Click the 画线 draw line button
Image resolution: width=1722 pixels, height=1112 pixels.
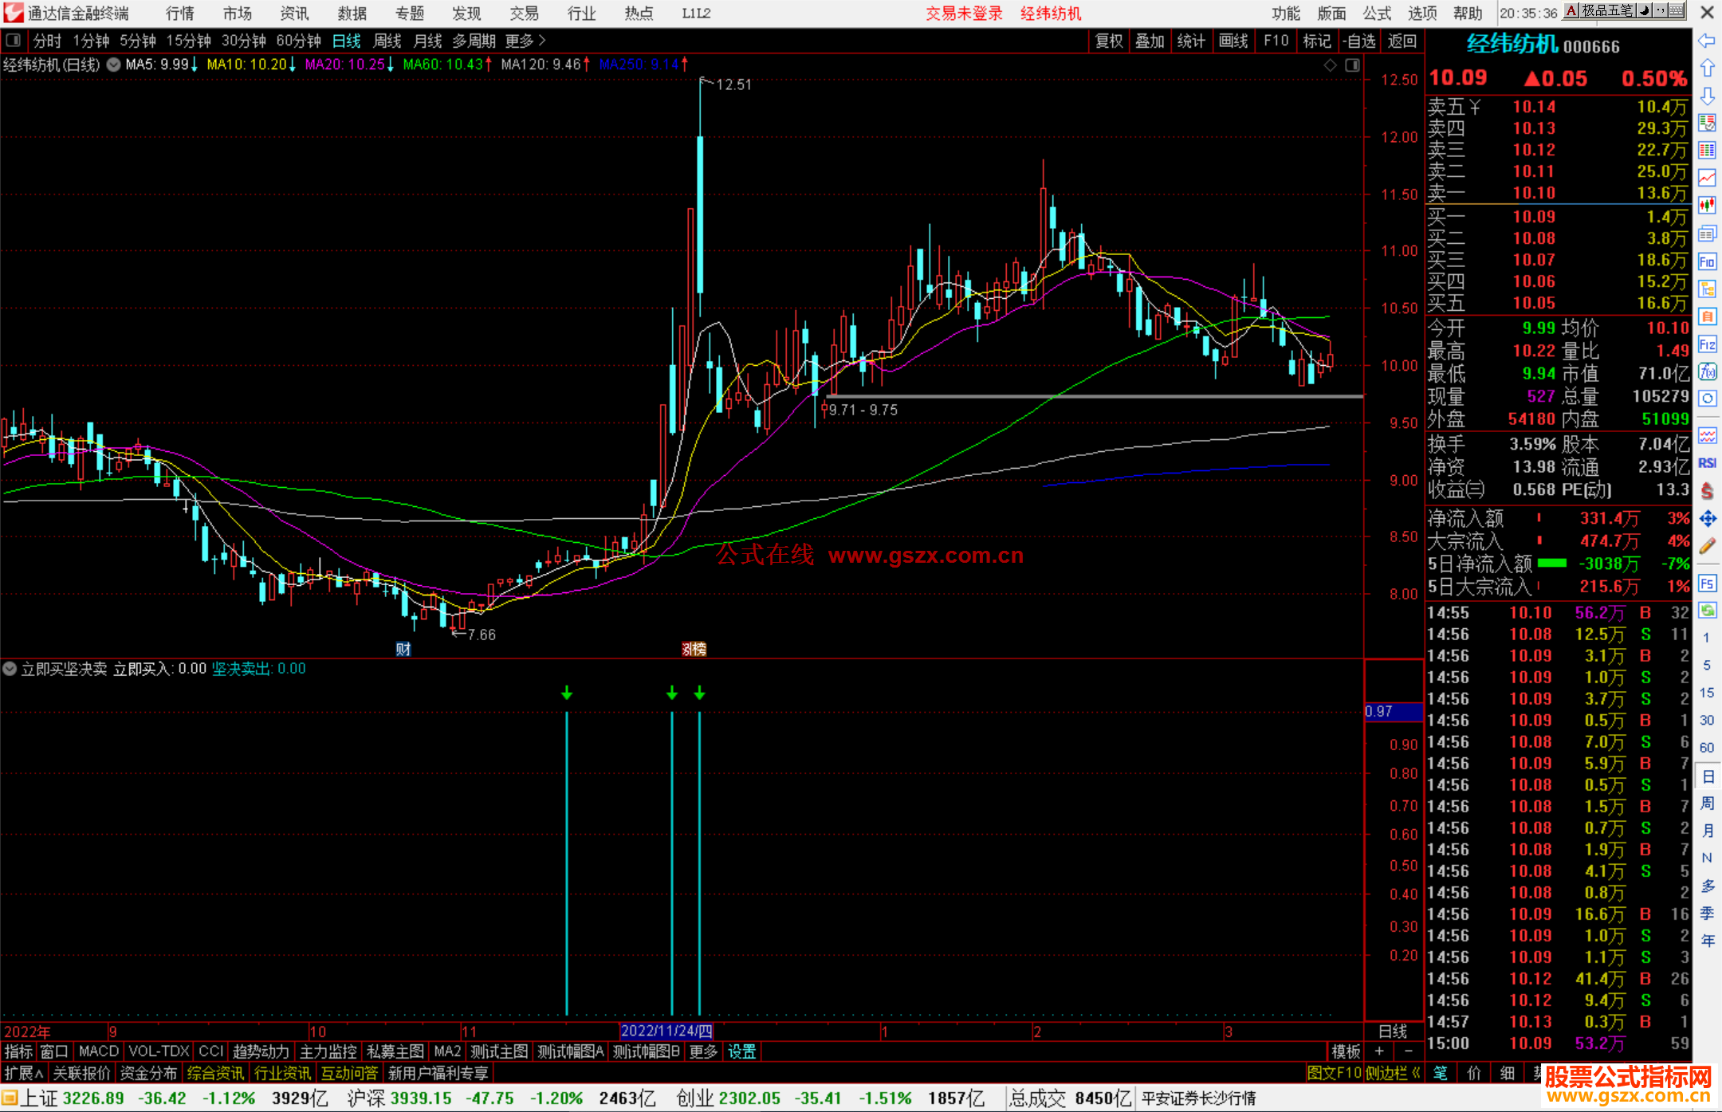click(1233, 41)
